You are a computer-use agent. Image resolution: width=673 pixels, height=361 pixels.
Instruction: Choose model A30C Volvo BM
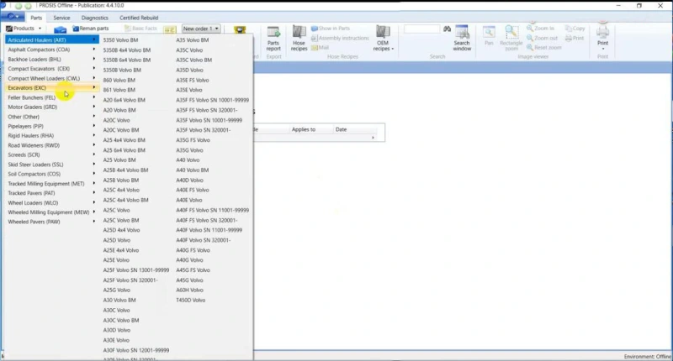click(x=121, y=321)
